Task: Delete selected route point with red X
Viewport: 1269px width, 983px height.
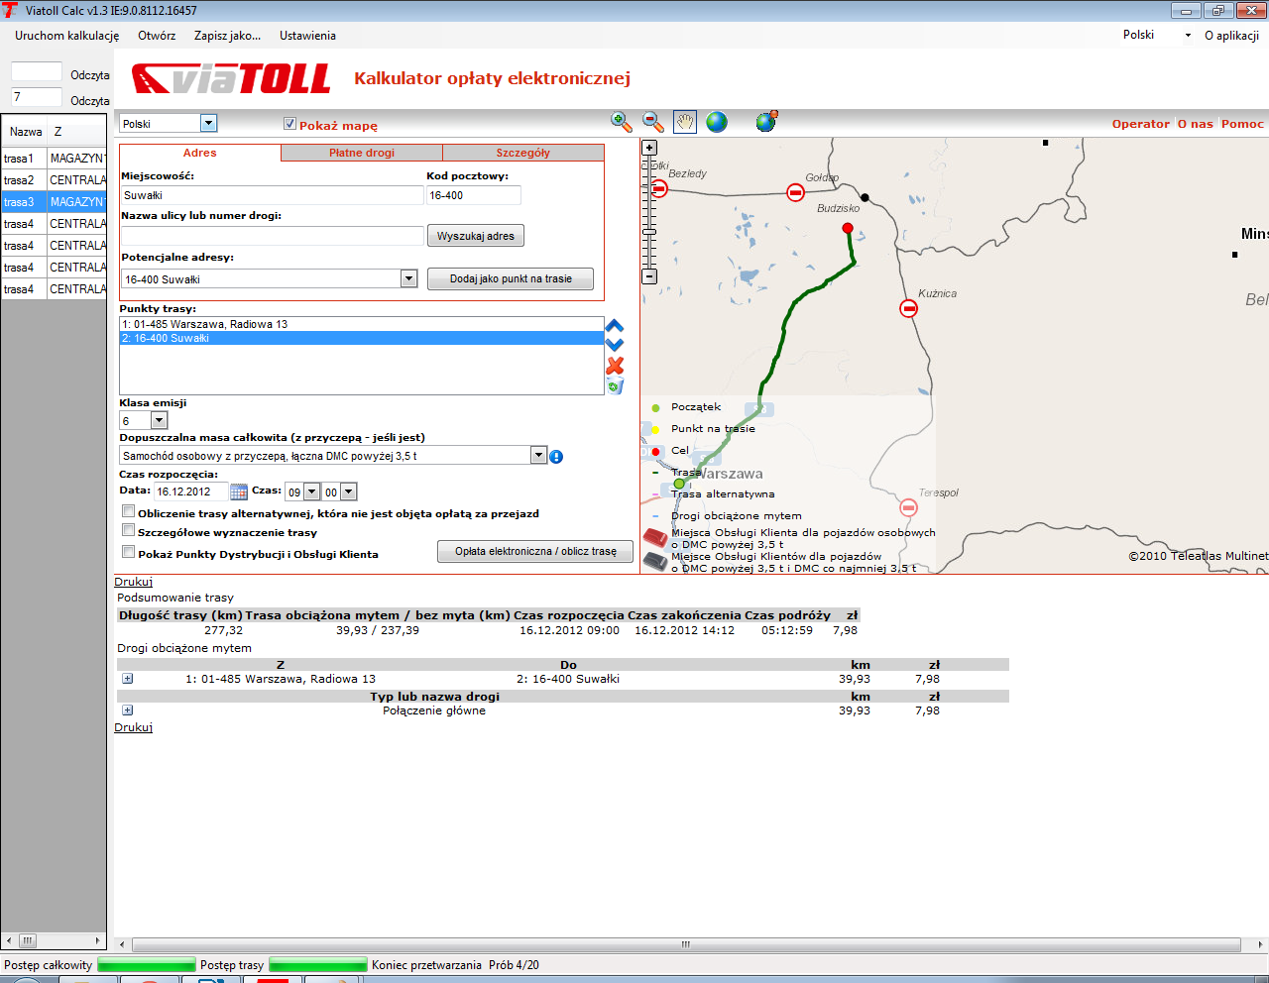Action: click(x=615, y=366)
